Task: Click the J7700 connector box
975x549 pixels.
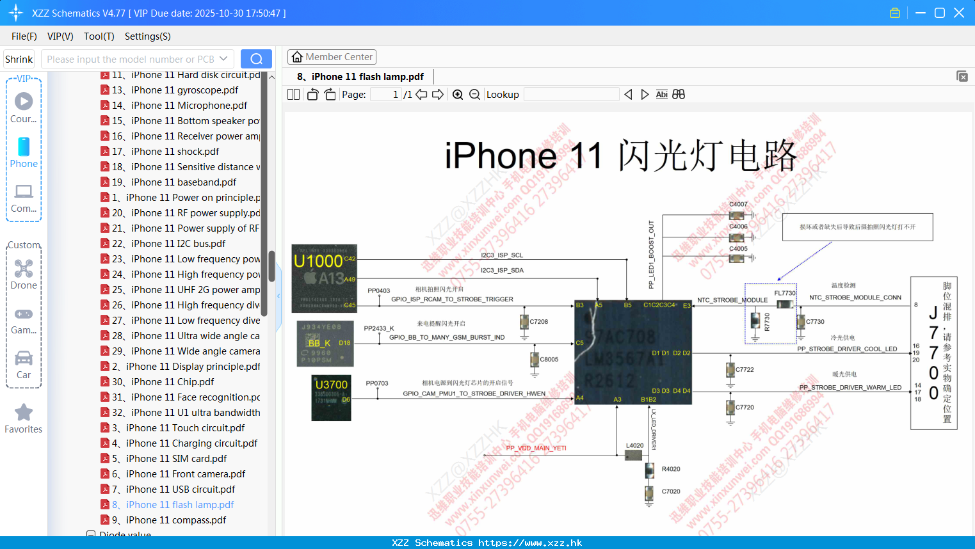Action: tap(934, 353)
